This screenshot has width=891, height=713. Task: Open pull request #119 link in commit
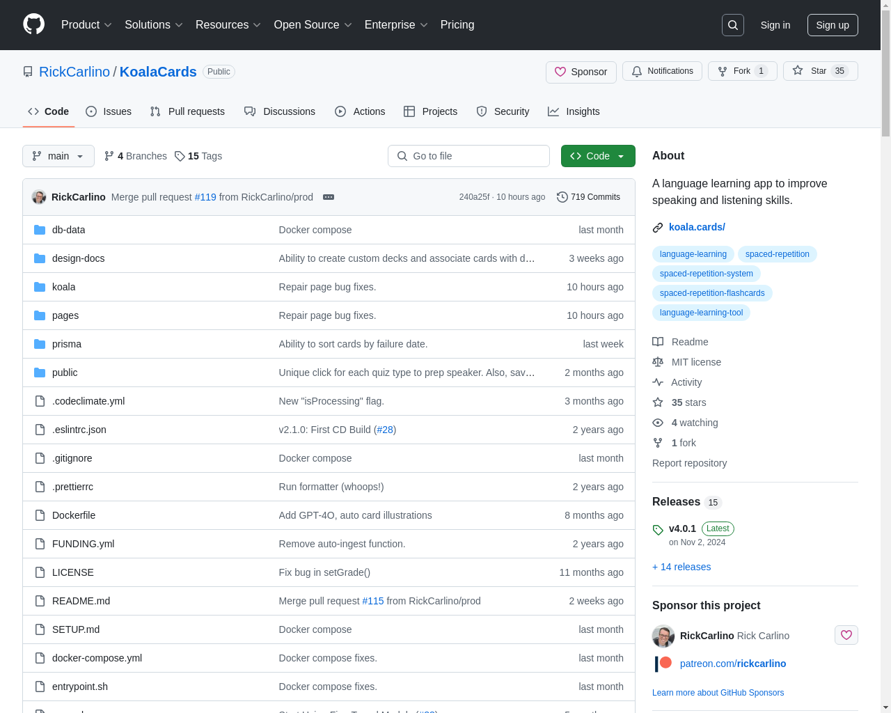tap(205, 197)
